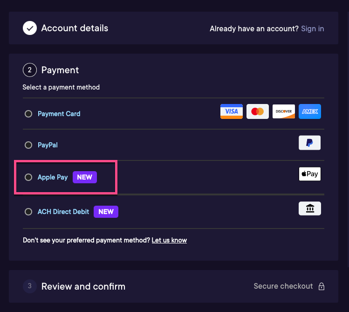Click the Visa card icon
This screenshot has height=312, width=349.
[x=232, y=111]
